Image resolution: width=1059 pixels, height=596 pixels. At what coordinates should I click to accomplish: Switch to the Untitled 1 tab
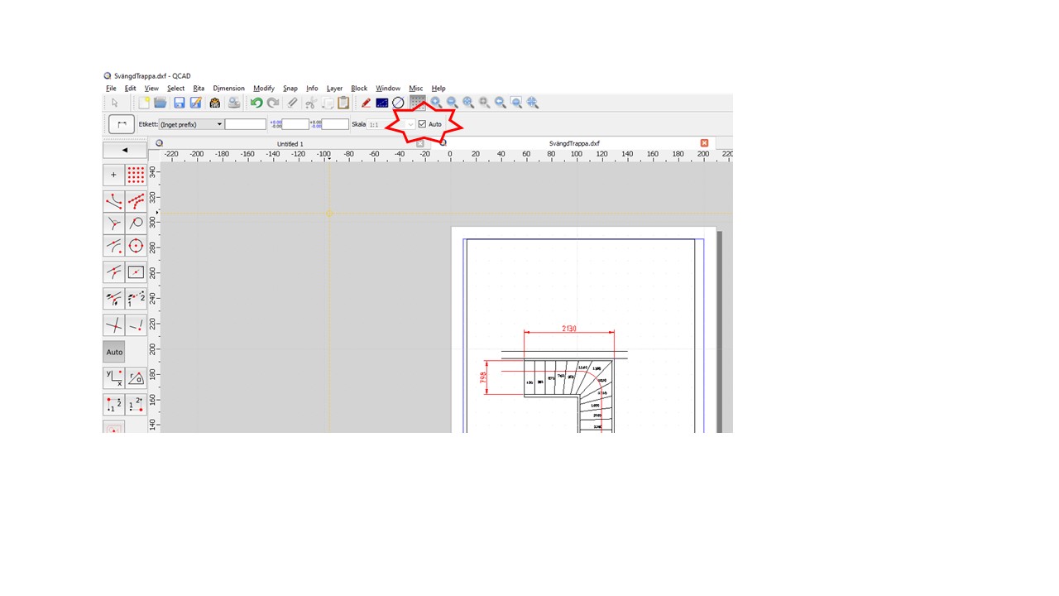coord(290,144)
